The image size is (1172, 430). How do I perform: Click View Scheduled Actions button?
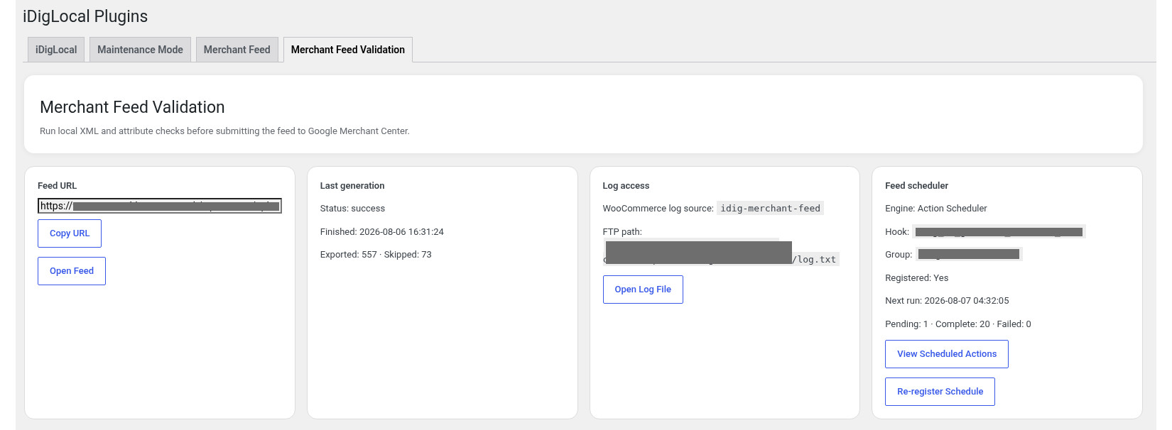point(947,354)
